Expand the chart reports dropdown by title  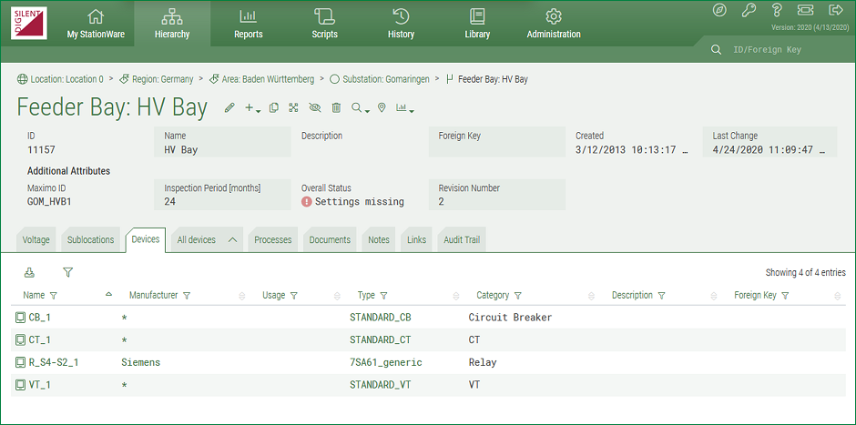[405, 108]
